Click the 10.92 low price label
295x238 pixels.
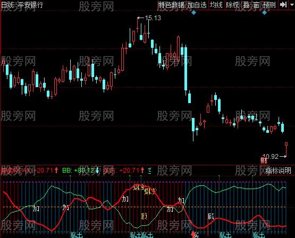click(x=271, y=156)
